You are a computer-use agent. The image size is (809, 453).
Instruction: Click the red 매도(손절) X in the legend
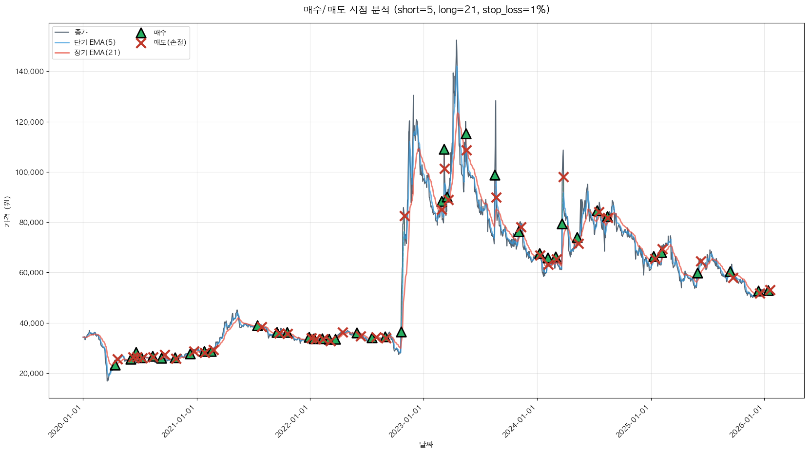point(141,43)
